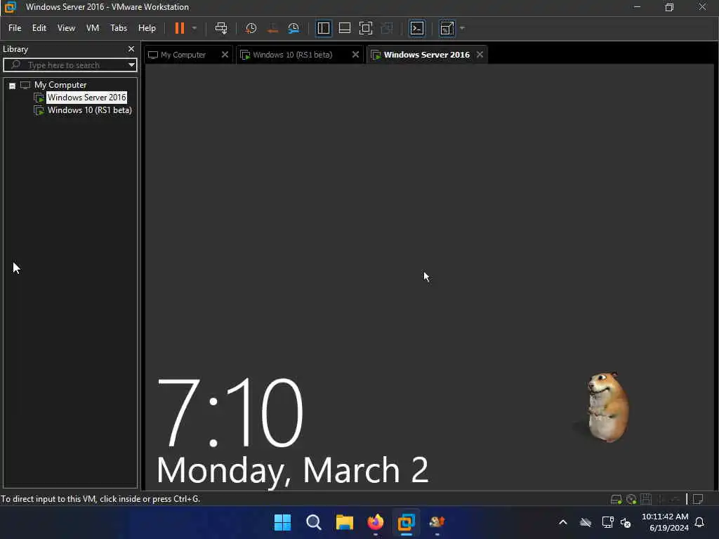719x539 pixels.
Task: Collapse the My Computer tree node
Action: pos(13,86)
